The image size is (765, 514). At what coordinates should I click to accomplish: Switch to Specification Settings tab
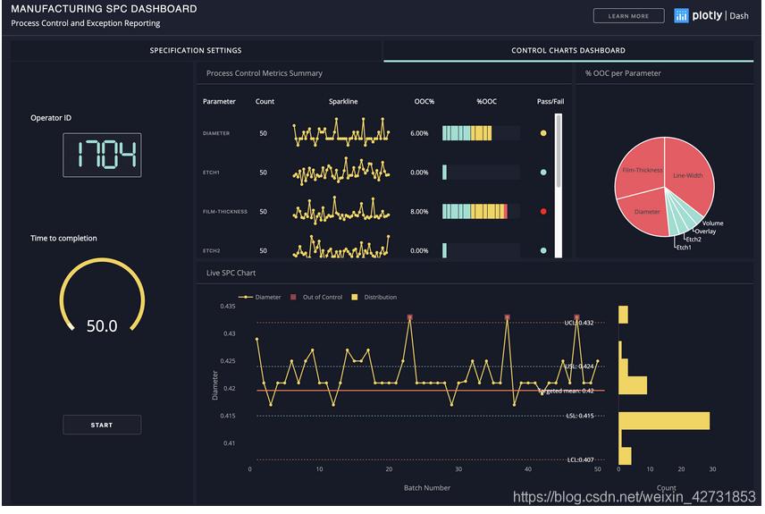[x=195, y=51]
